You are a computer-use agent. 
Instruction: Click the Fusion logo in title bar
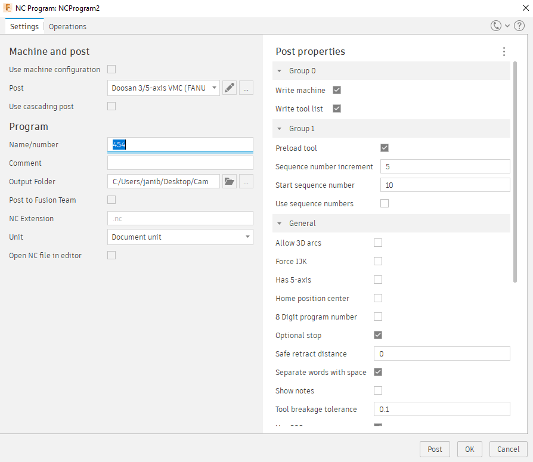tap(8, 8)
